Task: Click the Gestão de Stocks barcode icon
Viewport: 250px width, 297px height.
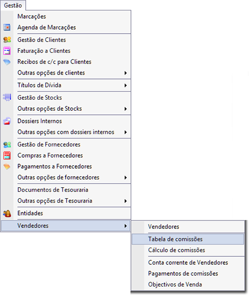Action: coord(7,98)
